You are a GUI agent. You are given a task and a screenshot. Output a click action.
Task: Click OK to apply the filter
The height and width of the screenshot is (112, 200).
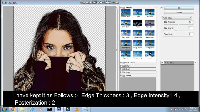coord(179,8)
